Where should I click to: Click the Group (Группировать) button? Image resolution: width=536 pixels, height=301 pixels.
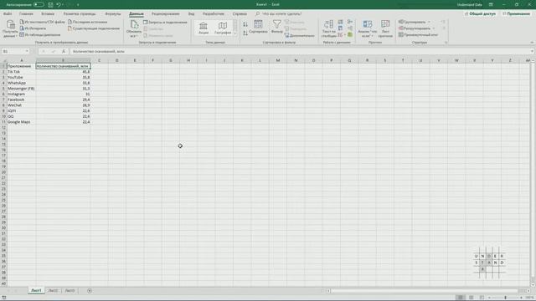point(412,23)
